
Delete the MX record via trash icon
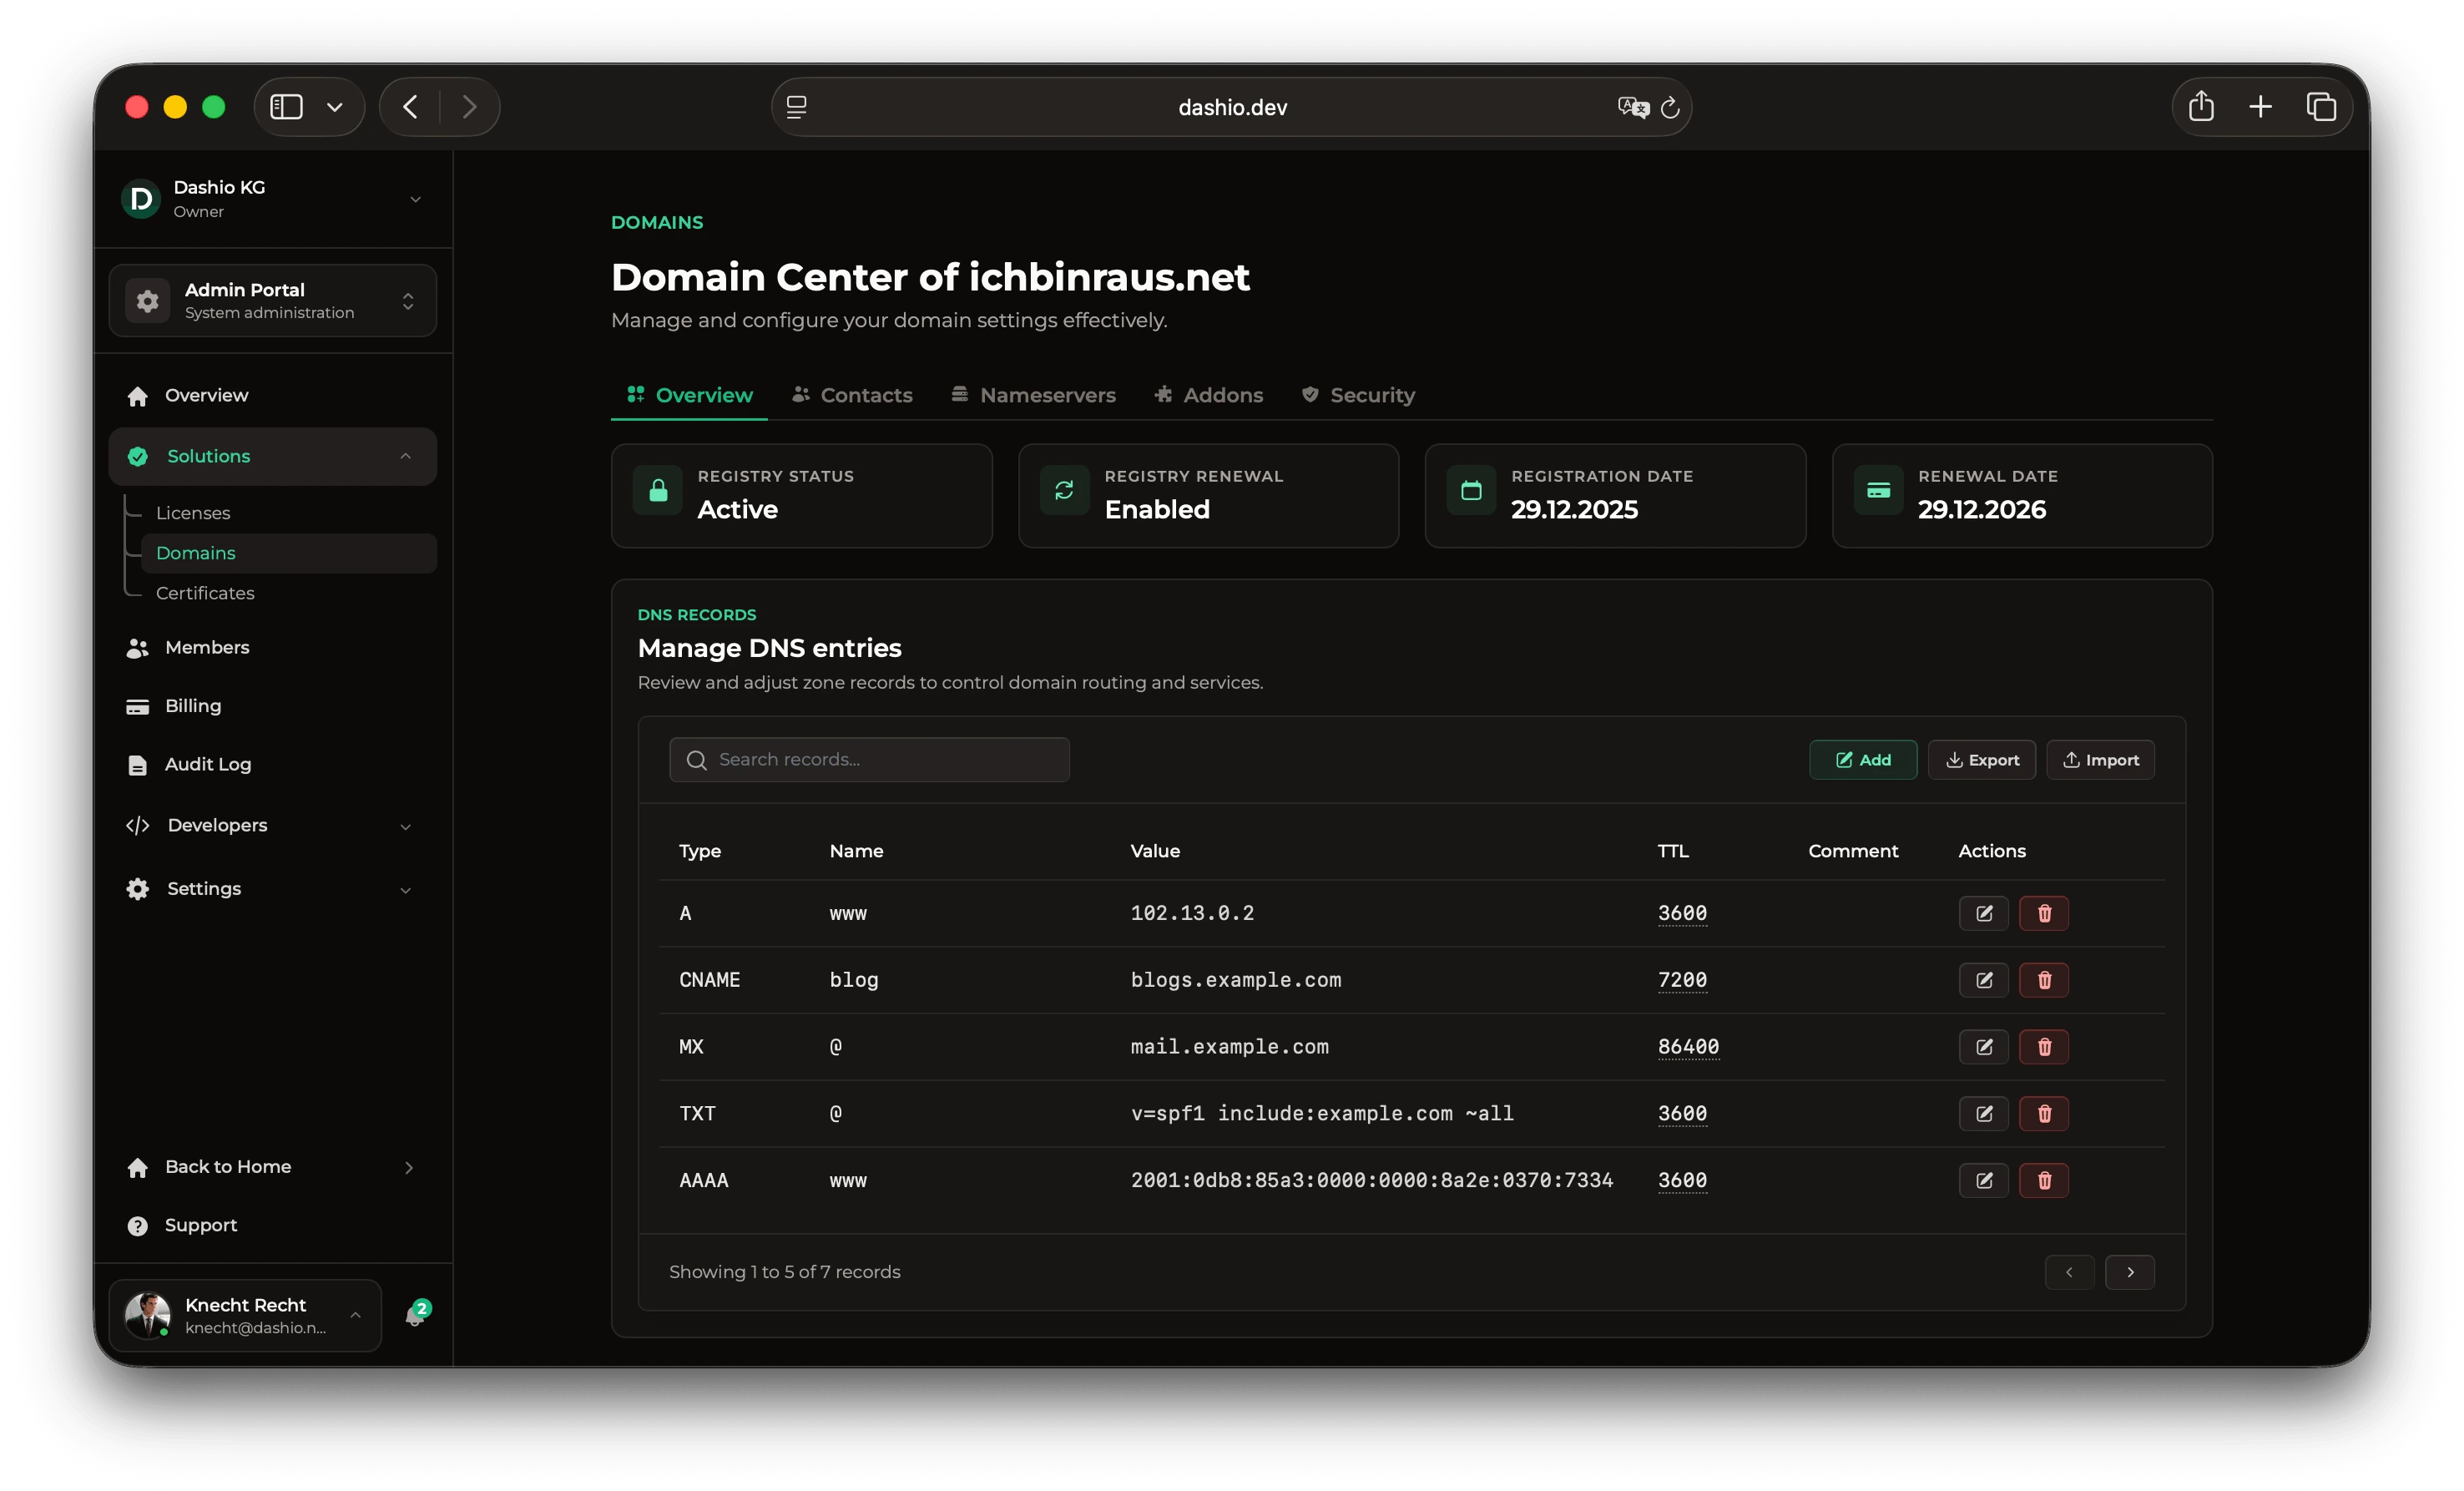click(x=2044, y=1047)
